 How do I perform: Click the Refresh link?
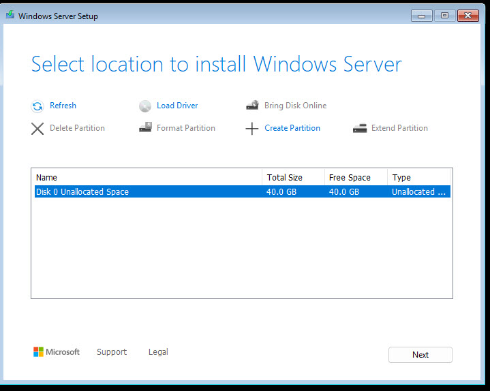point(63,106)
